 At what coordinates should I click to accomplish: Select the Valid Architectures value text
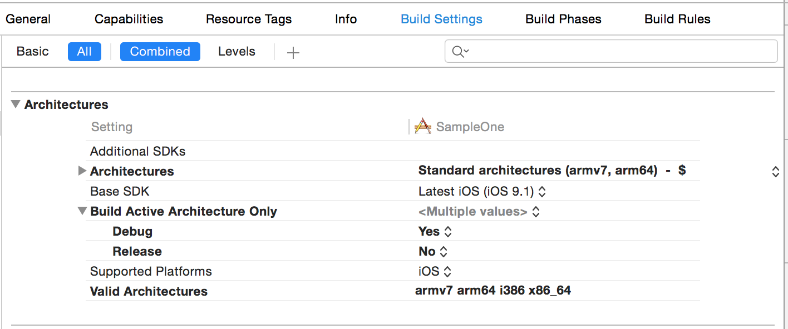493,290
